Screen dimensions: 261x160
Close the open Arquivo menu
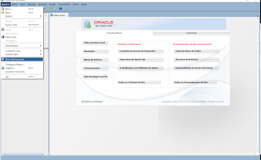pyautogui.click(x=6, y=4)
